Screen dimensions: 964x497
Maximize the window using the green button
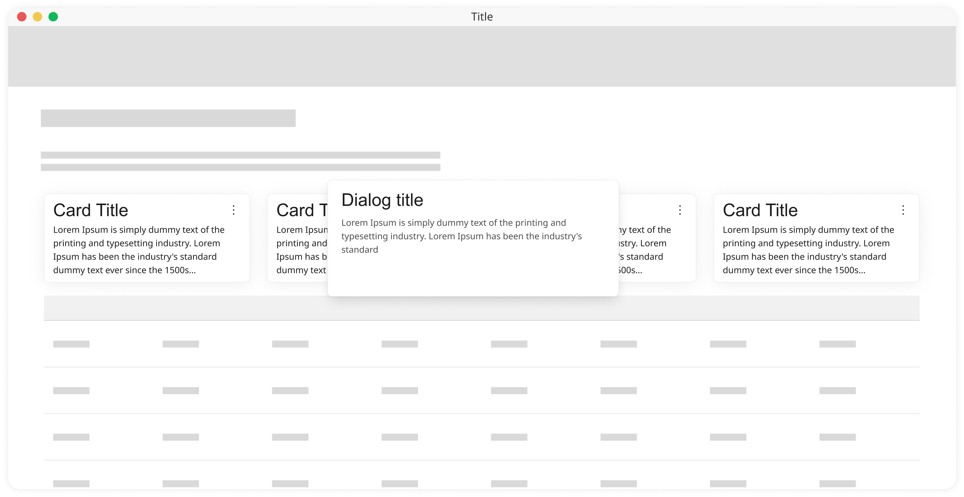point(53,17)
